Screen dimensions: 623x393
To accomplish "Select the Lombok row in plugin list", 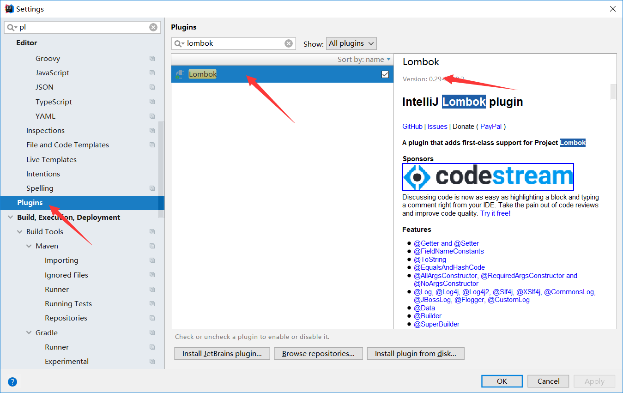I will [282, 74].
